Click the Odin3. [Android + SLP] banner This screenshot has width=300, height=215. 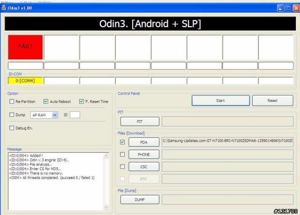coord(150,24)
